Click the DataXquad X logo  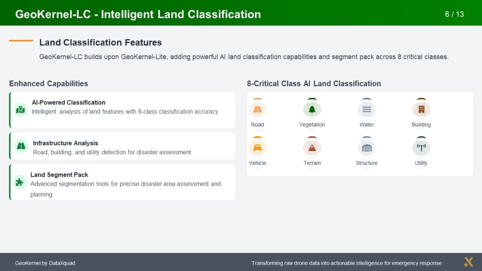click(x=468, y=262)
